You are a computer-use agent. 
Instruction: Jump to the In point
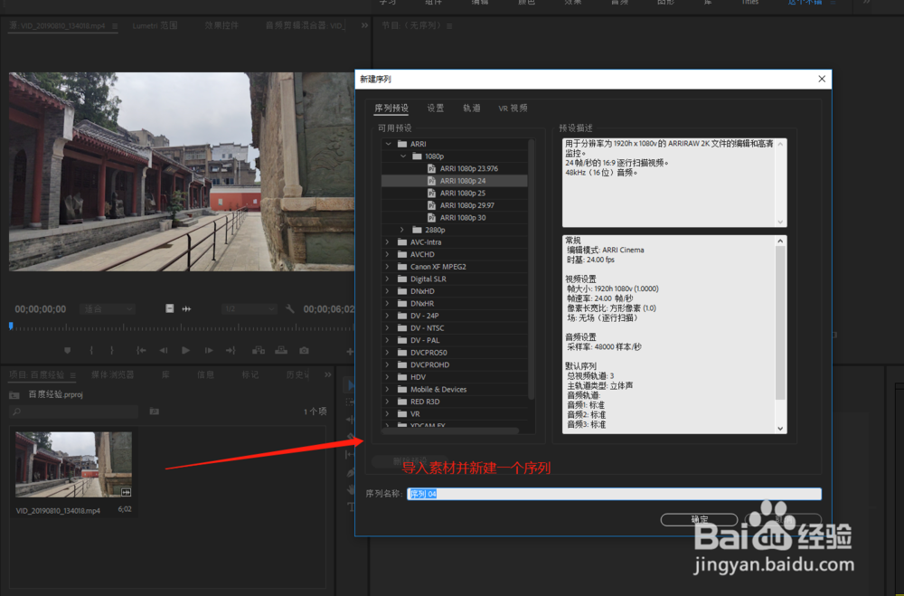141,350
